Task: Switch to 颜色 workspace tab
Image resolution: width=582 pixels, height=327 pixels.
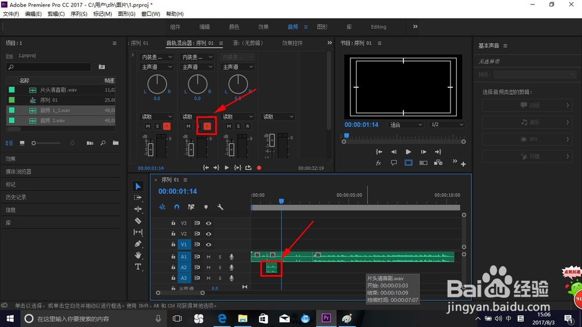Action: [234, 27]
